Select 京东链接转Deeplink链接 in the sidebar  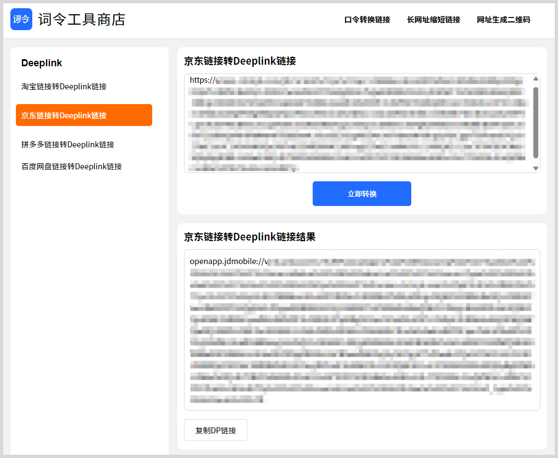[x=84, y=115]
